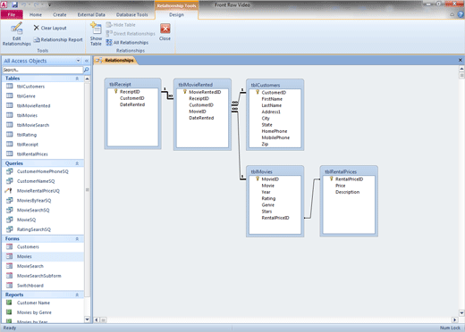Switch to the Home ribbon tab
The width and height of the screenshot is (465, 332).
click(36, 14)
